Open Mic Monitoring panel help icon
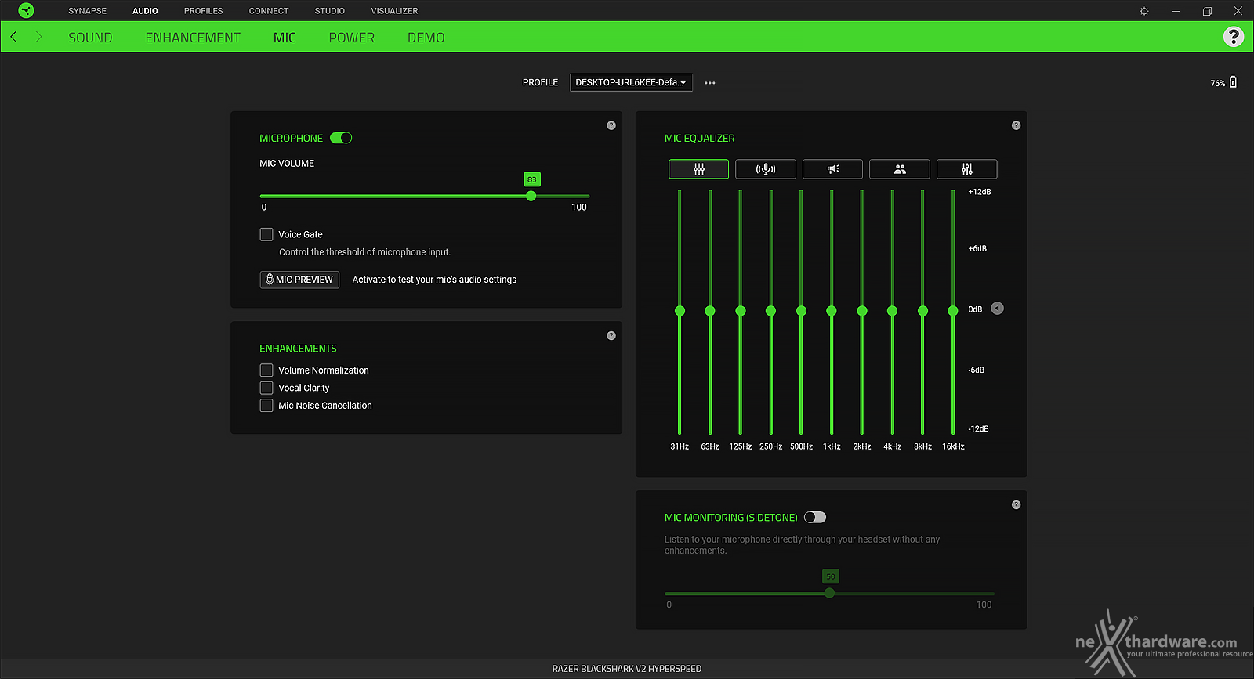 point(1017,505)
